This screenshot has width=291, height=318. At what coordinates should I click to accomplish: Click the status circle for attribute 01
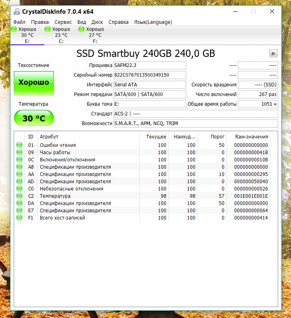coord(19,145)
